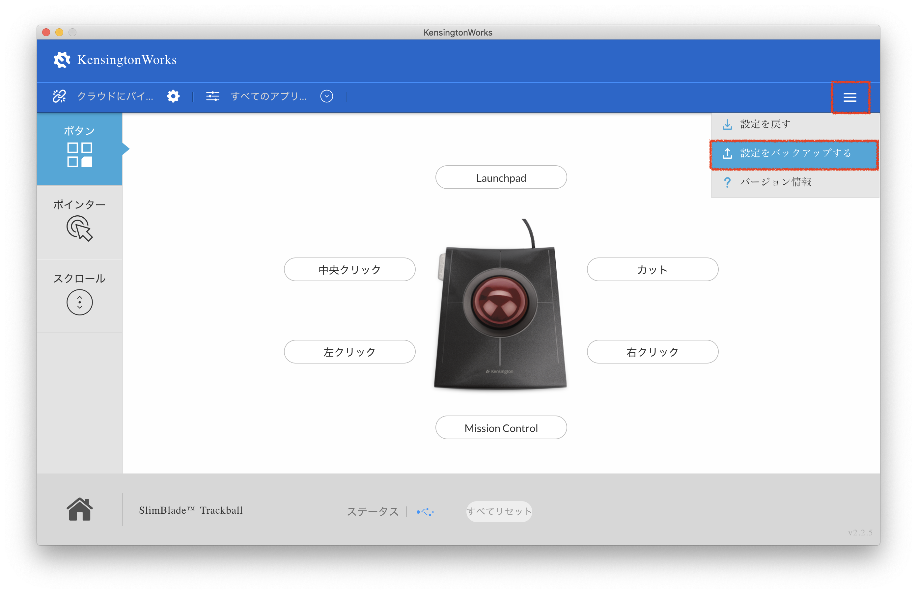
Task: Click the KensingtonWorks gear logo
Action: pyautogui.click(x=62, y=60)
